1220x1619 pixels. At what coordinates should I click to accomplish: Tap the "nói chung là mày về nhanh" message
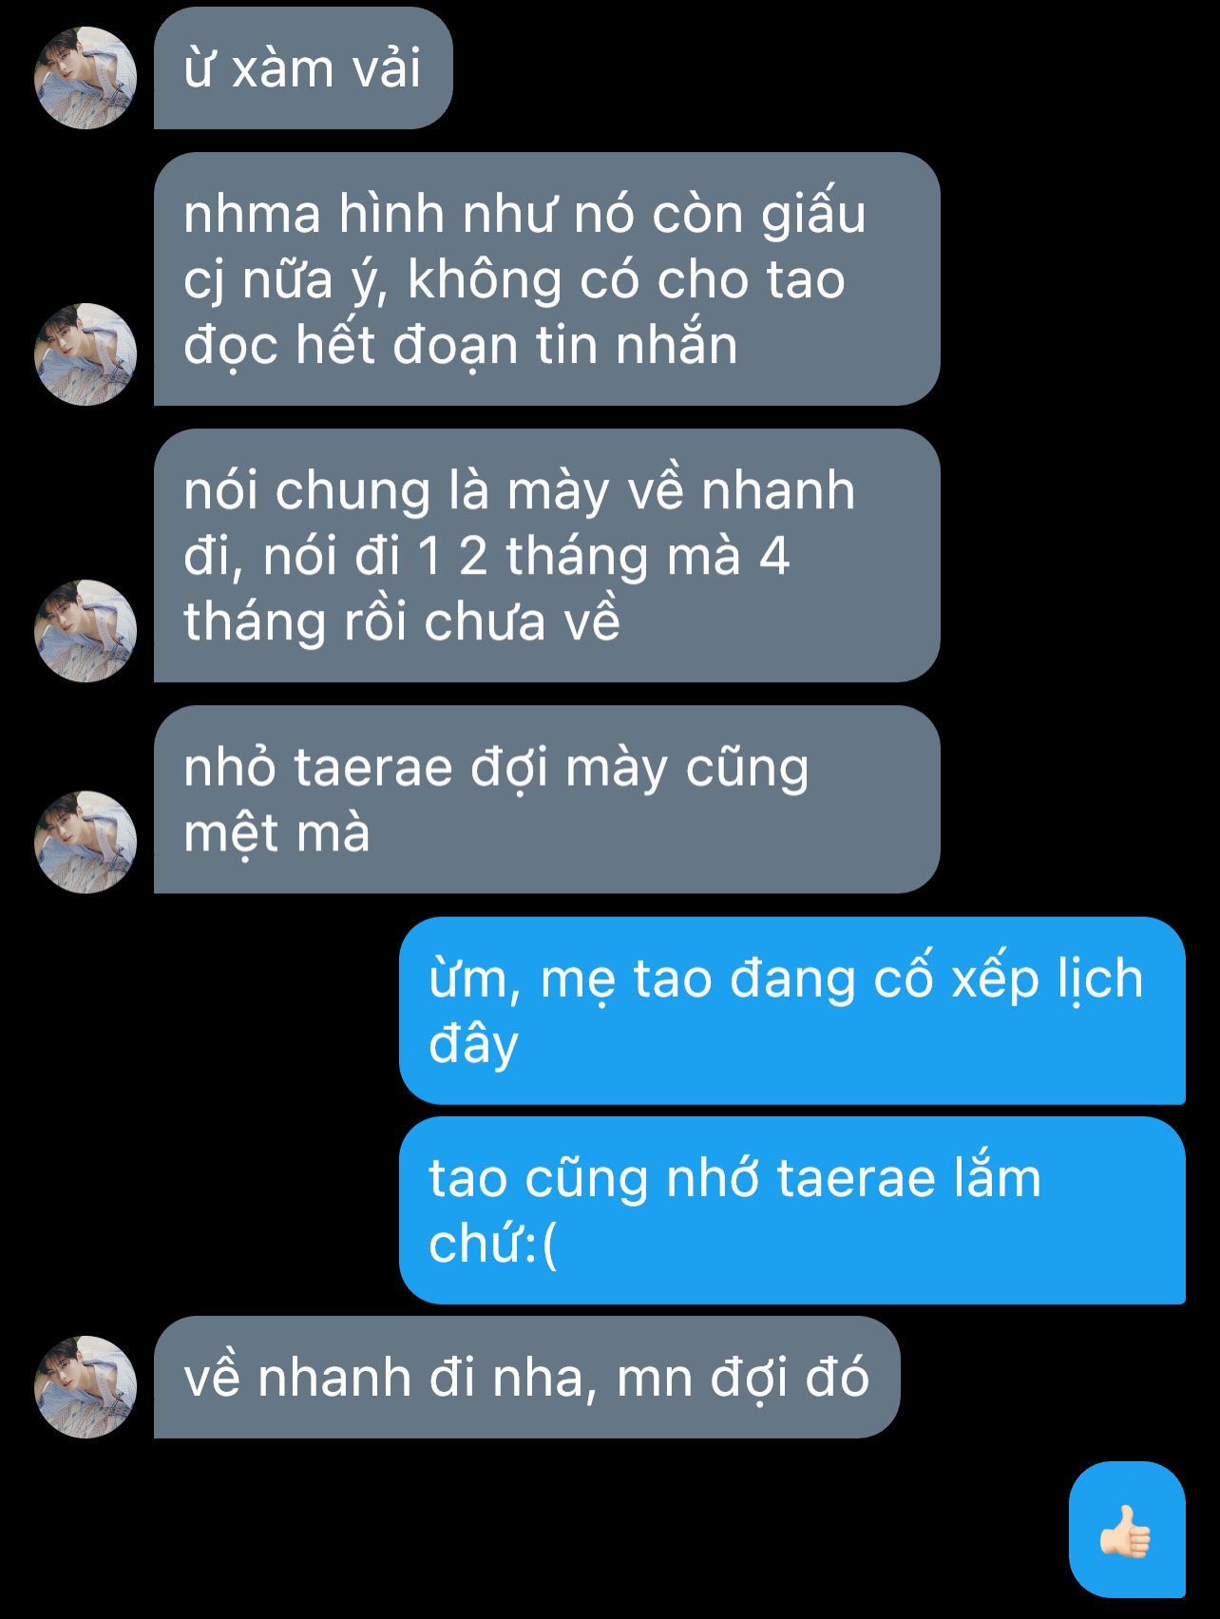[x=546, y=556]
